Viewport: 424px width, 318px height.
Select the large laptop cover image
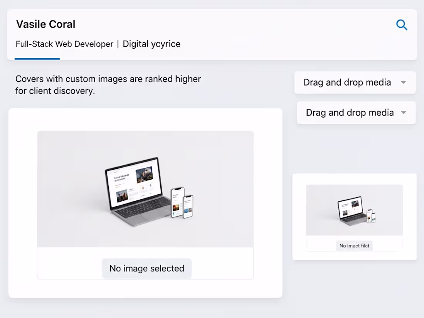(145, 189)
